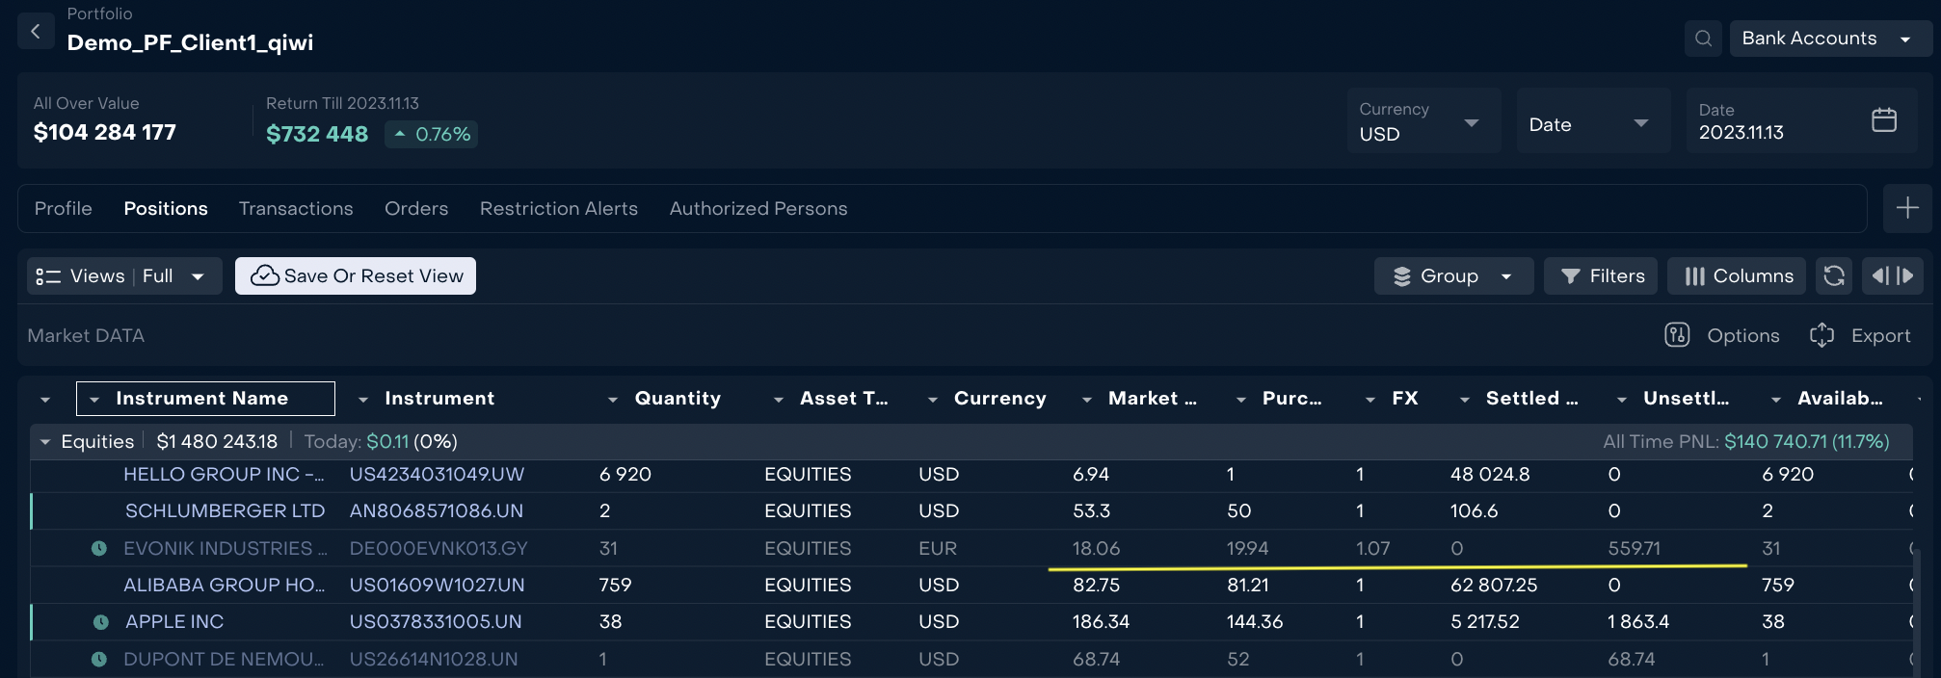Screen dimensions: 1941x678
Task: Click the clock icon beside APPLE INC
Action: 100,622
